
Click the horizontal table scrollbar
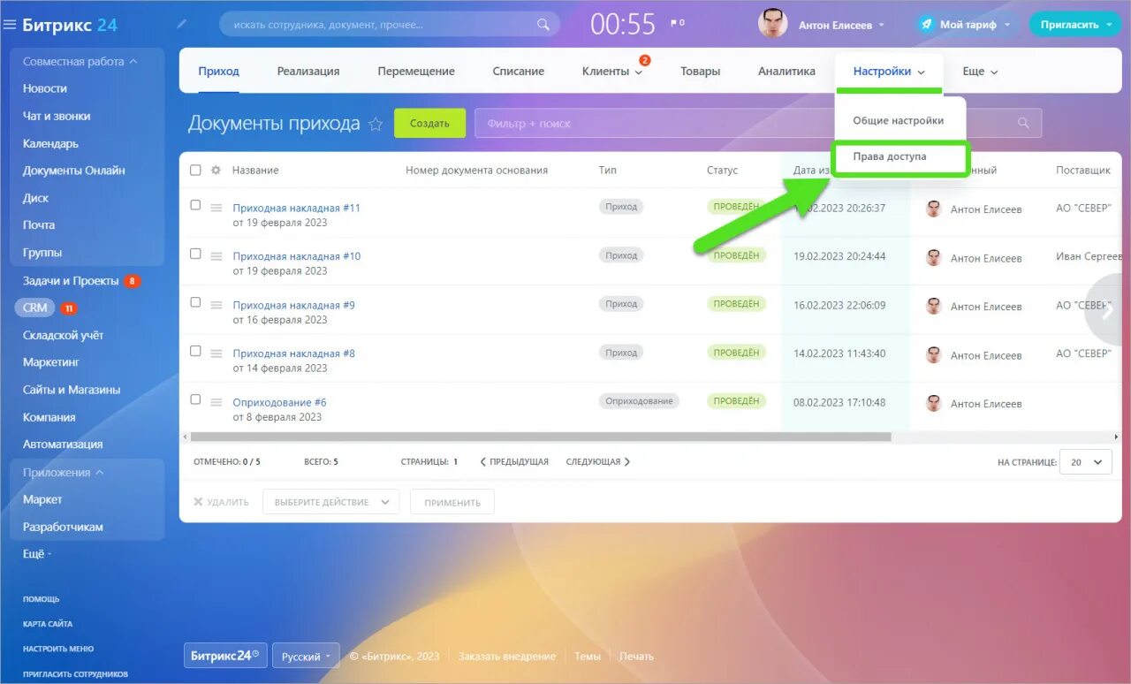[x=541, y=437]
